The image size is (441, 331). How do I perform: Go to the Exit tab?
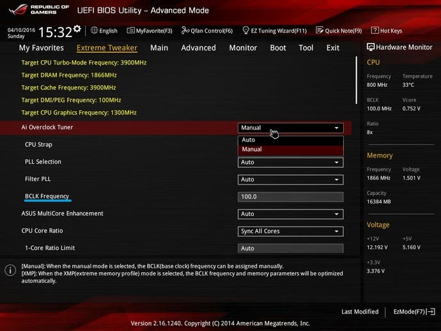point(333,48)
